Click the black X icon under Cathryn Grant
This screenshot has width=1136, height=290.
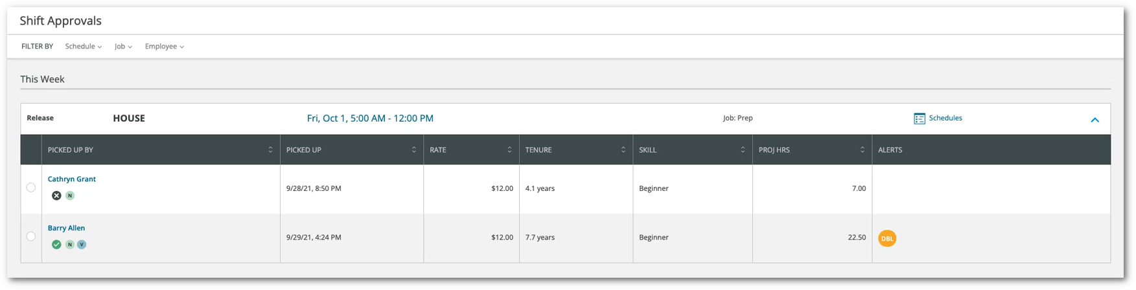coord(56,195)
